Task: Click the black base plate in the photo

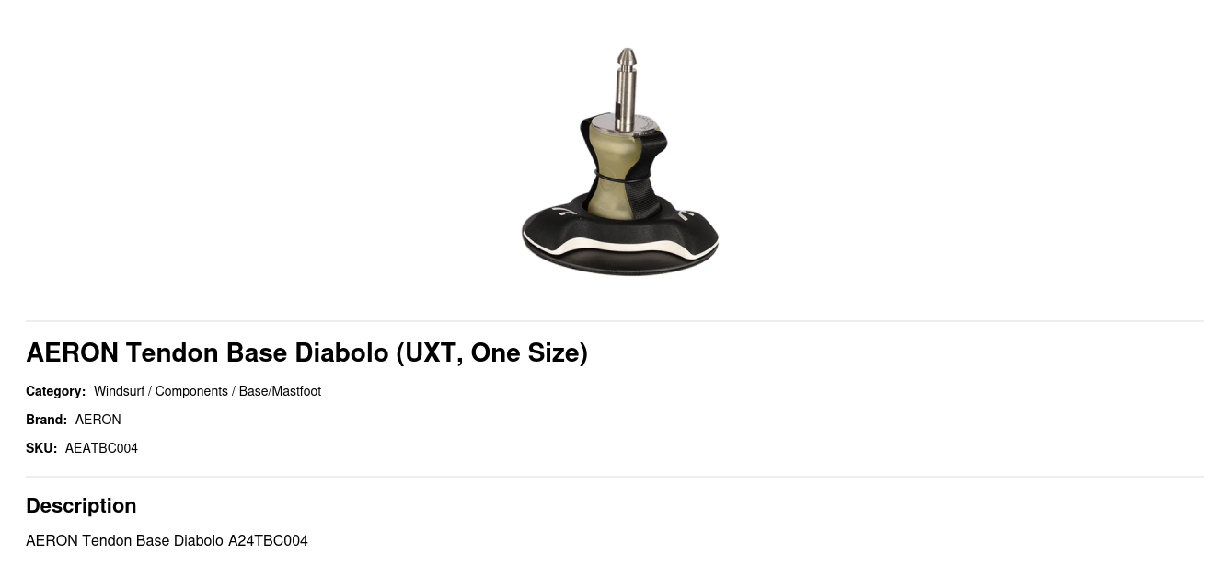Action: [620, 239]
